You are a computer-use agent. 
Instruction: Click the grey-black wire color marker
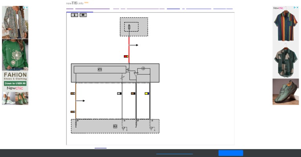(119, 94)
